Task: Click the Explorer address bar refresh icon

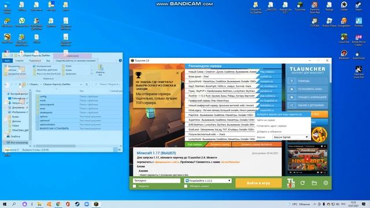Action: [x=87, y=84]
